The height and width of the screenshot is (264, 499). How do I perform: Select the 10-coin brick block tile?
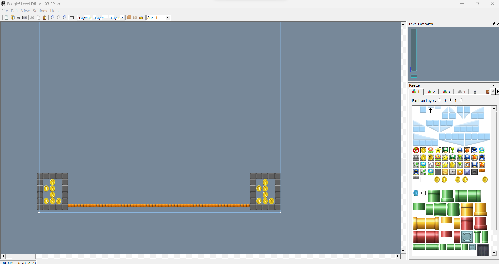pos(431,157)
